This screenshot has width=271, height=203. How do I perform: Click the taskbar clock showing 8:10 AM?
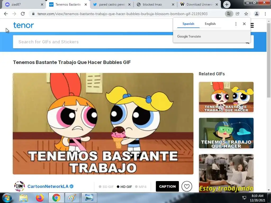257,198
